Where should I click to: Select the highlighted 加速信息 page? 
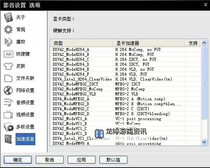(25, 139)
